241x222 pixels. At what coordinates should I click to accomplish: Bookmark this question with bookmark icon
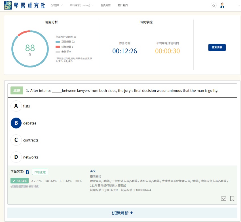[232, 198]
